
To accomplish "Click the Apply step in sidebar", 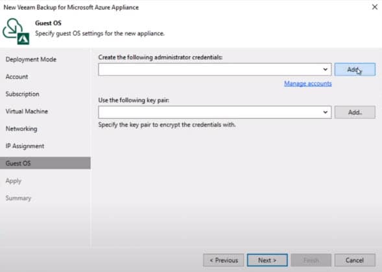I will coord(14,180).
